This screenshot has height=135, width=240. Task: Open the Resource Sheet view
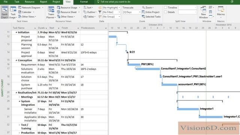click(x=68, y=12)
